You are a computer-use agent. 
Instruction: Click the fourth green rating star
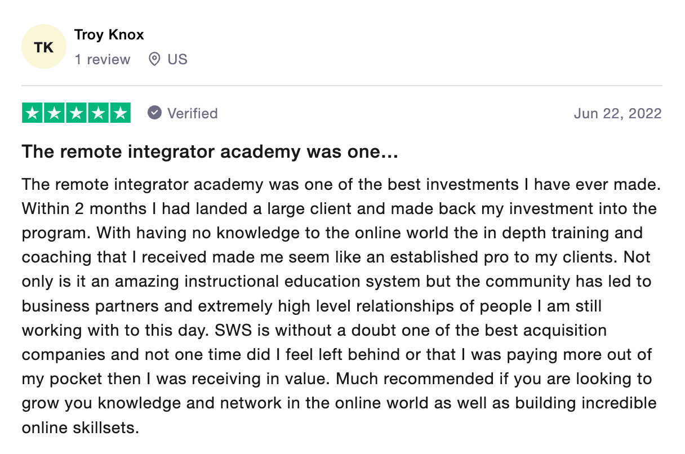98,113
